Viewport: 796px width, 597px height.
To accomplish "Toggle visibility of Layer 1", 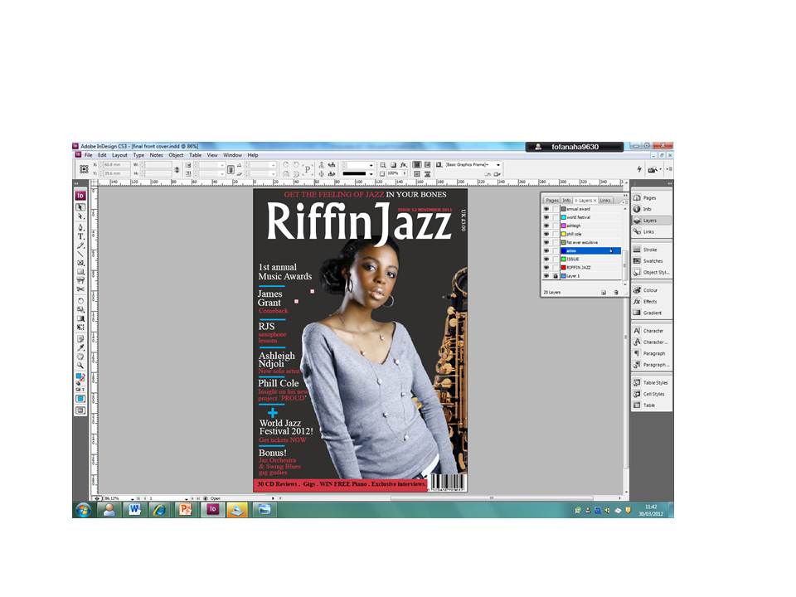I will 546,275.
